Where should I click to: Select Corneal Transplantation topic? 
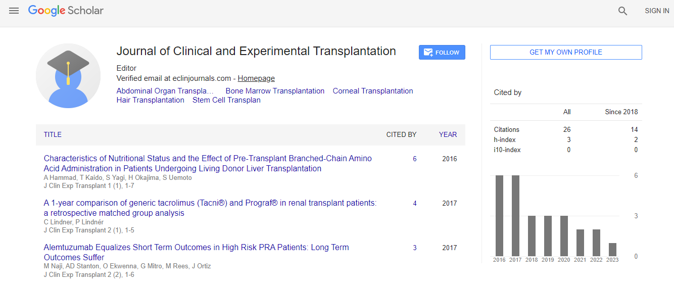click(x=372, y=91)
